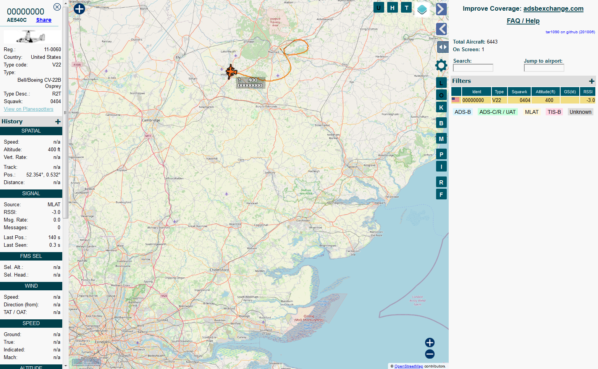Click the US flag icon in table row
598x369 pixels.
coord(456,100)
